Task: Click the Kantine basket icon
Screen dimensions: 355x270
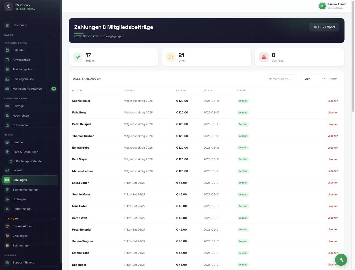Action: pos(7,142)
